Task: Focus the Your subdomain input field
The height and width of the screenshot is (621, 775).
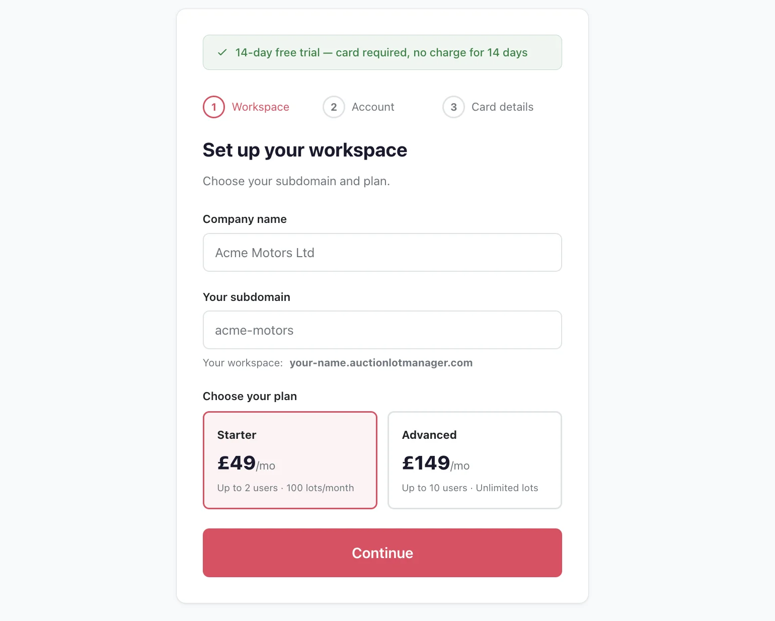Action: pos(382,330)
